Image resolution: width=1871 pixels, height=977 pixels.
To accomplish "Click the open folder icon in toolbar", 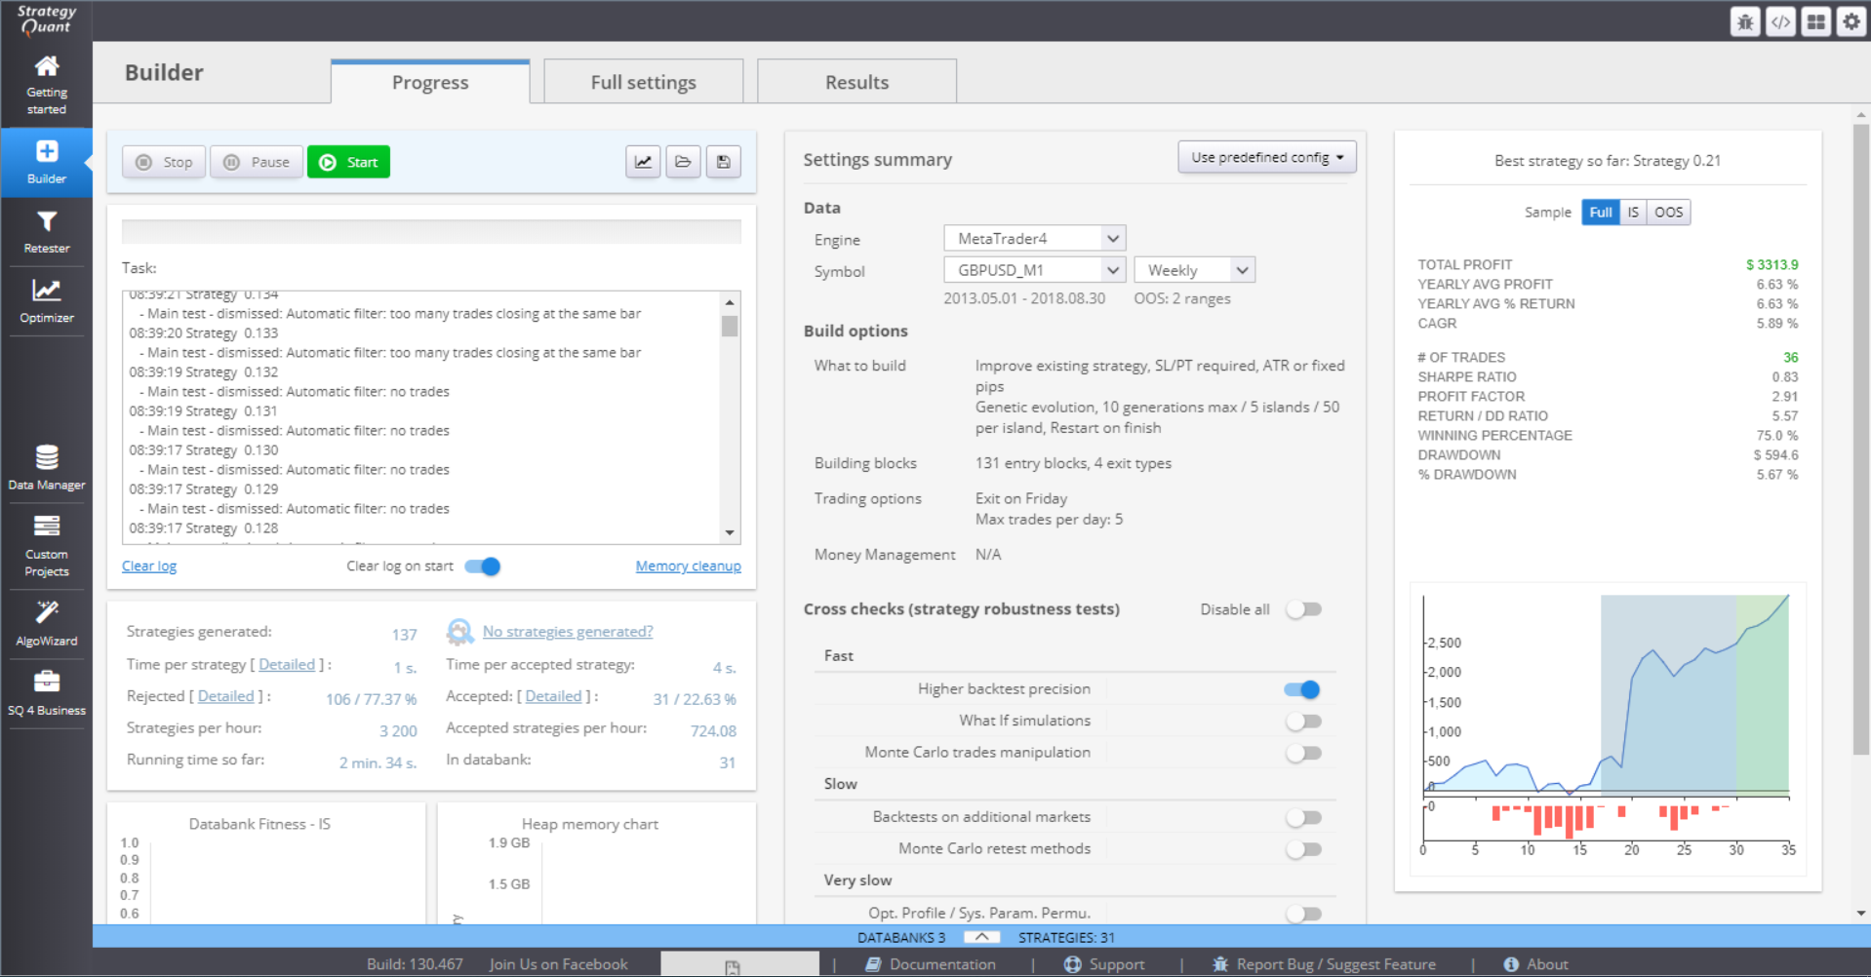I will coord(683,162).
